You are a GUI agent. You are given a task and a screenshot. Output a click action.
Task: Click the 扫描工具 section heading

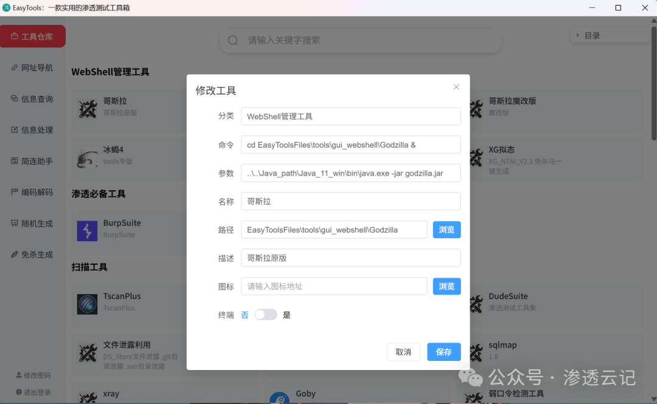(89, 267)
